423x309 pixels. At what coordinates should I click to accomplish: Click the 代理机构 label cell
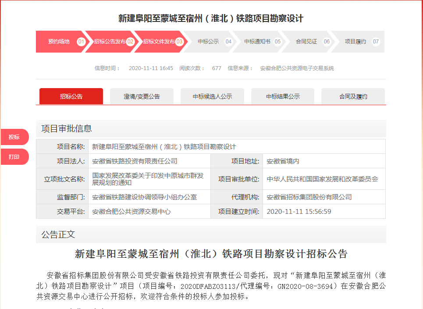237,197
